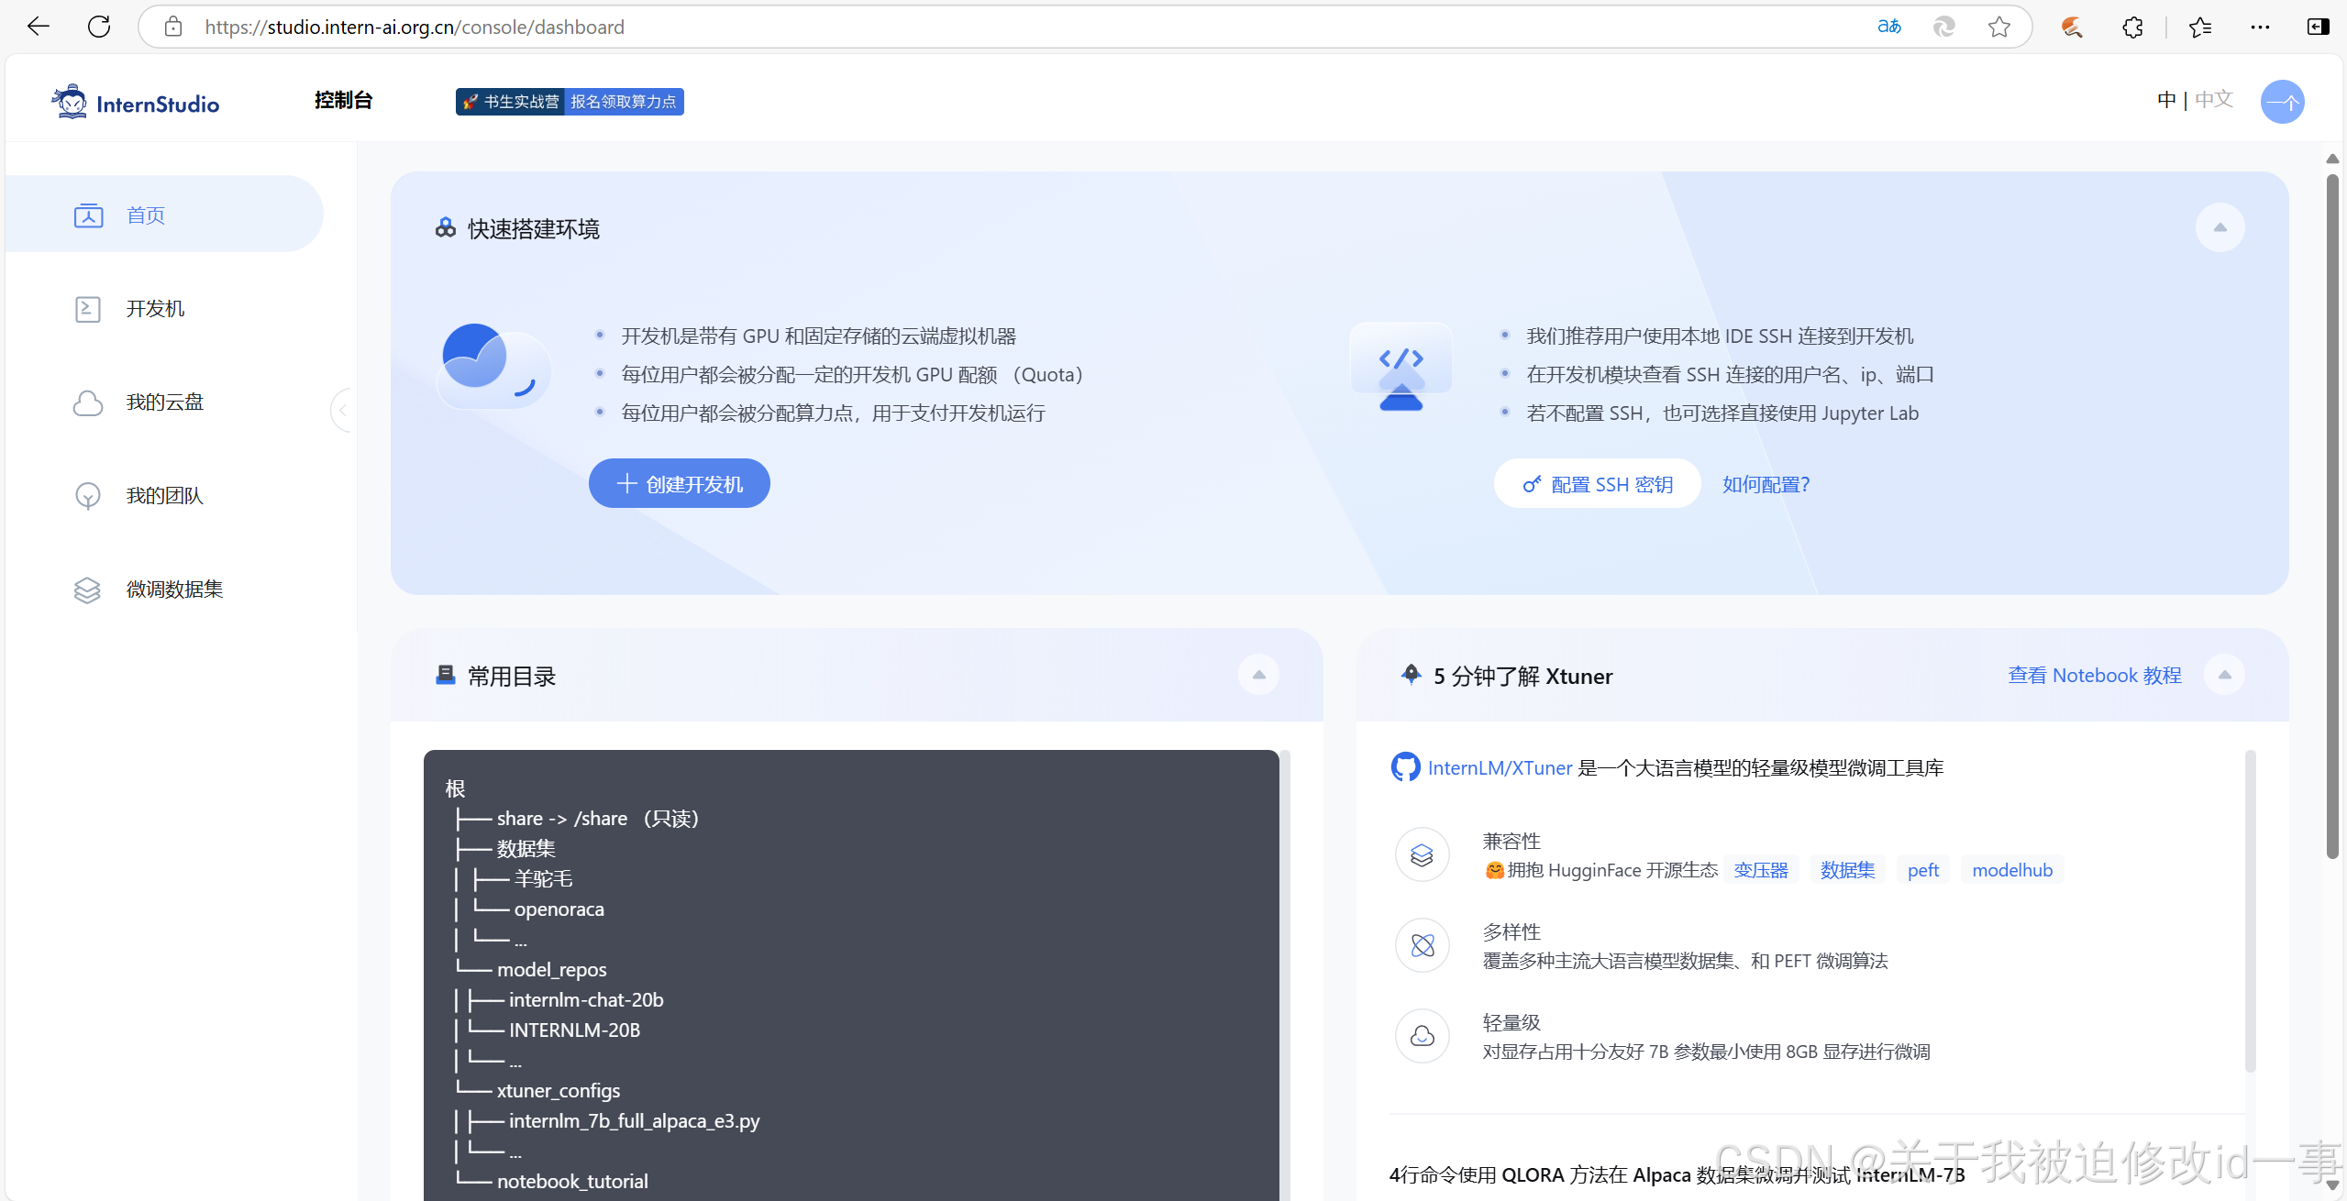
Task: Collapse the 5 分钟了解 Xtuner panel
Action: (x=2224, y=676)
